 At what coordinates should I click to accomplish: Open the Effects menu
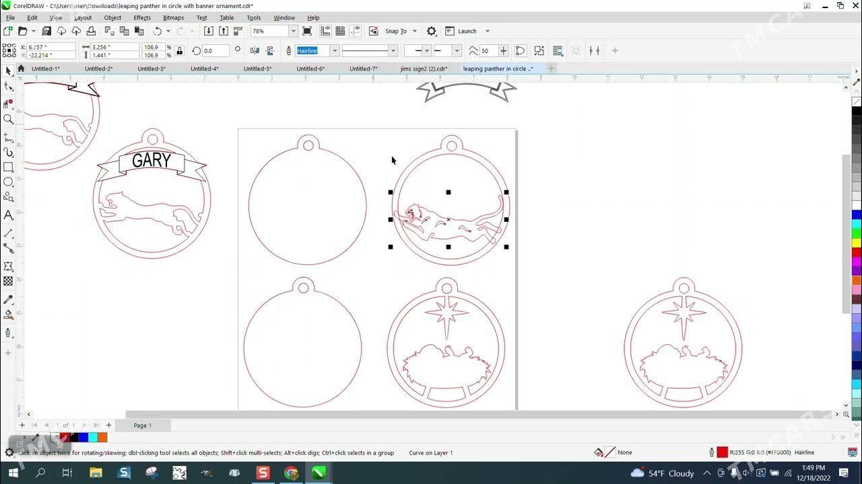pos(142,17)
